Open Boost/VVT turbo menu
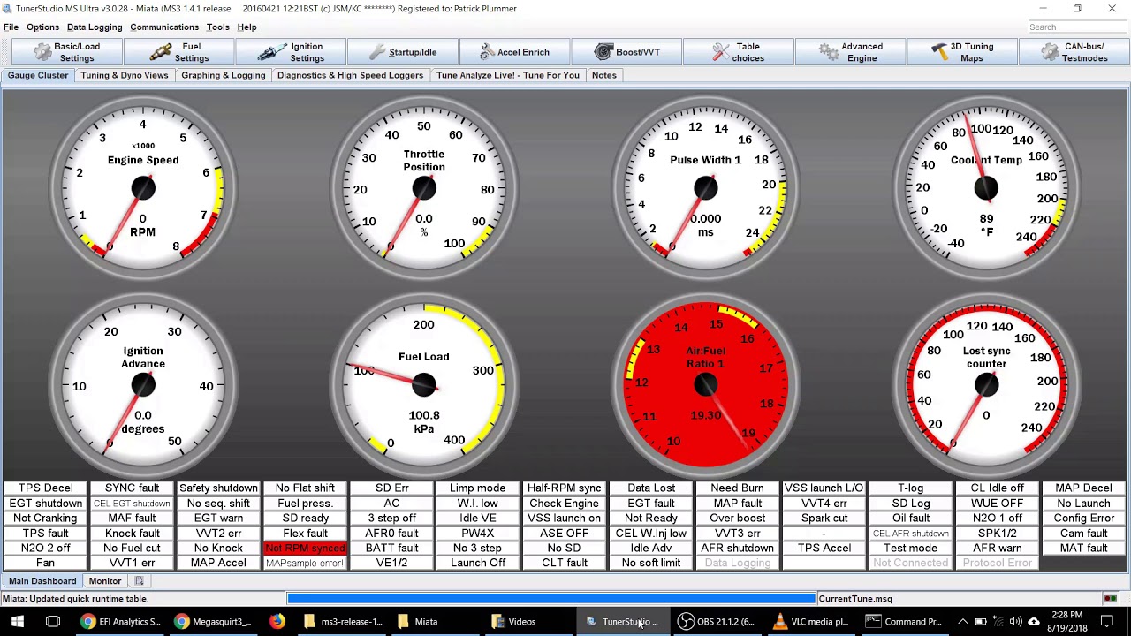Screen dimensions: 1131x636 (626, 52)
